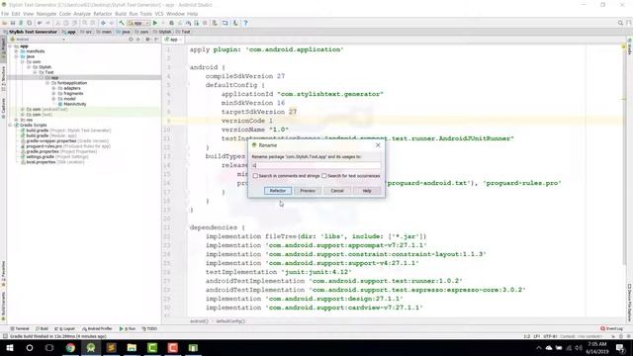Image resolution: width=633 pixels, height=356 pixels.
Task: Click the Open folder toolbar icon
Action: [5, 23]
